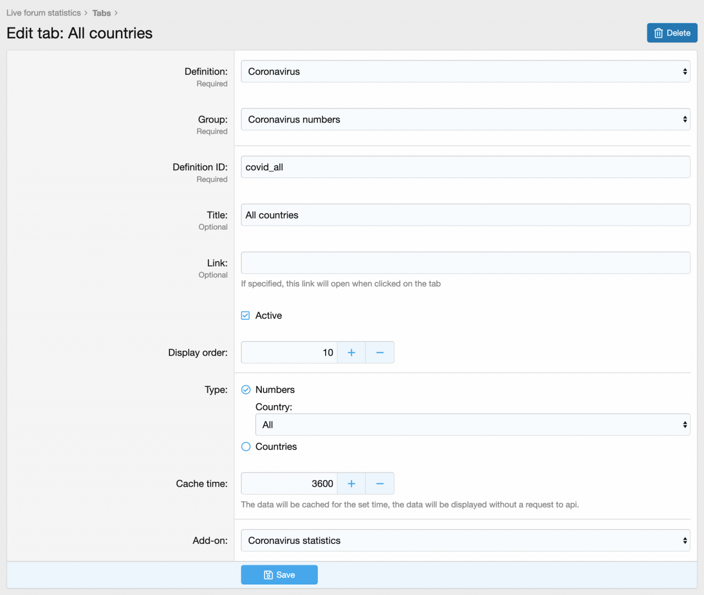The height and width of the screenshot is (595, 704).
Task: Navigate to Tabs breadcrumb link
Action: (x=101, y=13)
